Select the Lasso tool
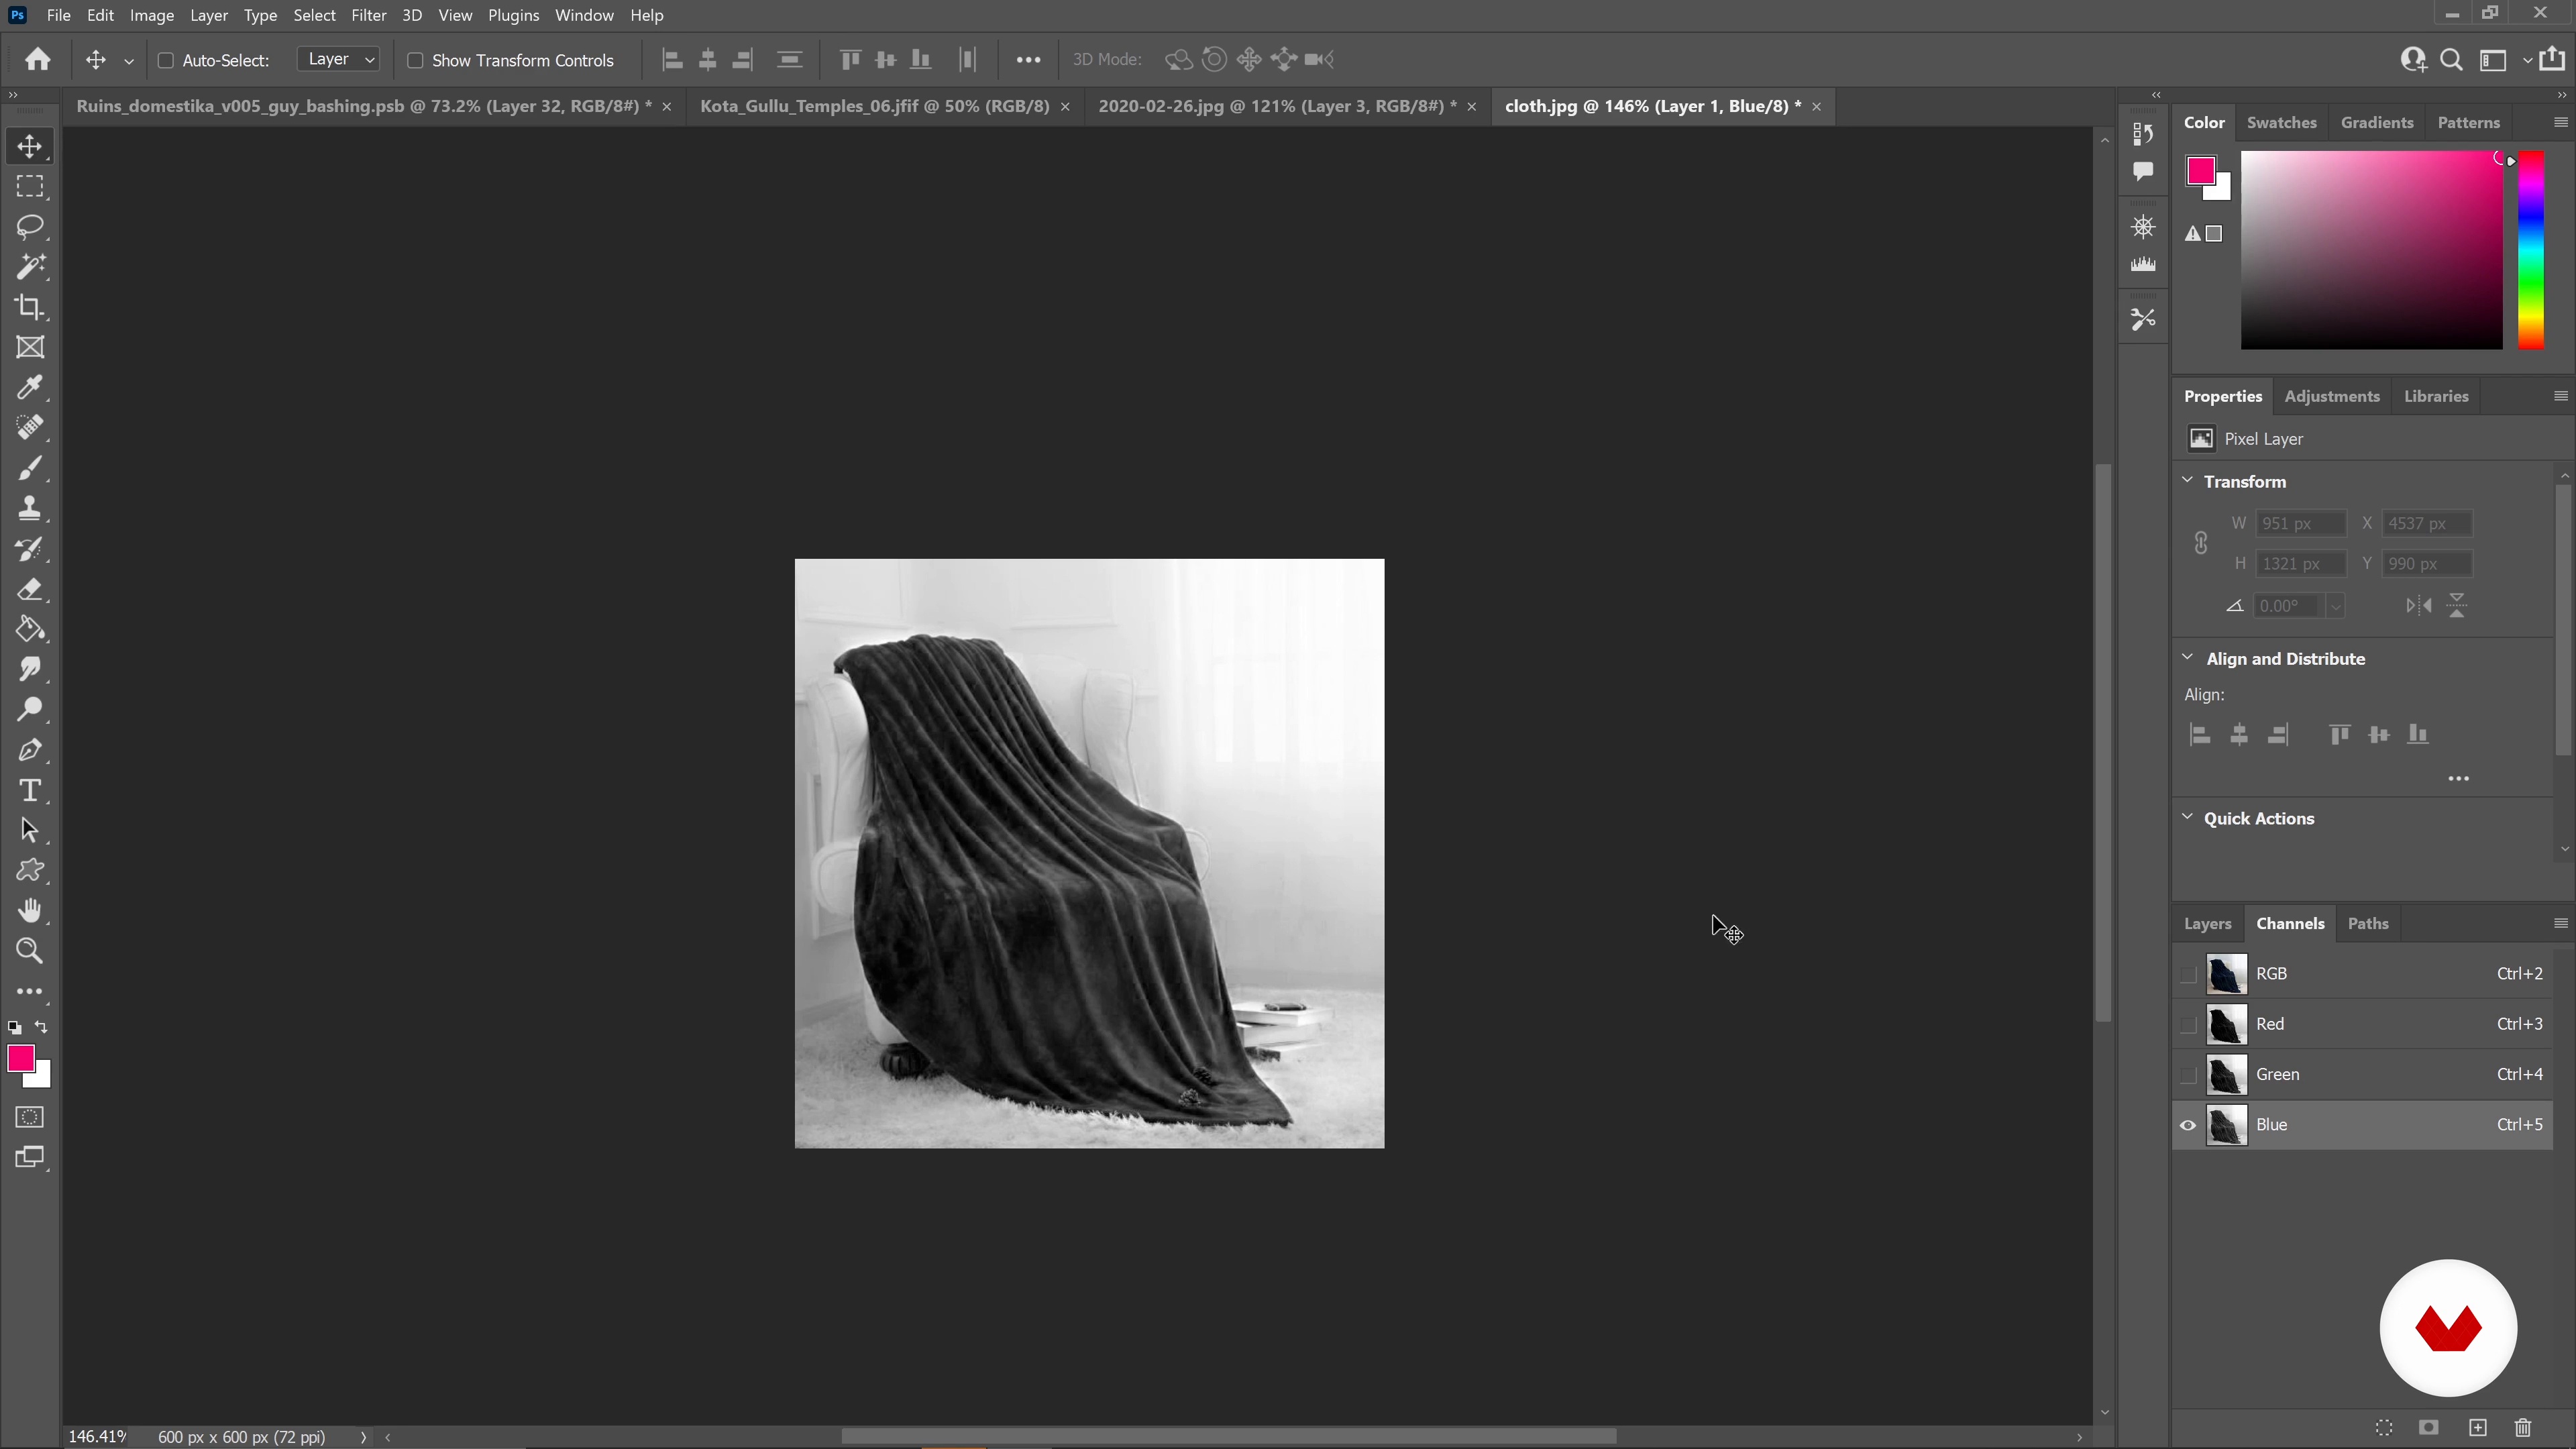 click(30, 227)
